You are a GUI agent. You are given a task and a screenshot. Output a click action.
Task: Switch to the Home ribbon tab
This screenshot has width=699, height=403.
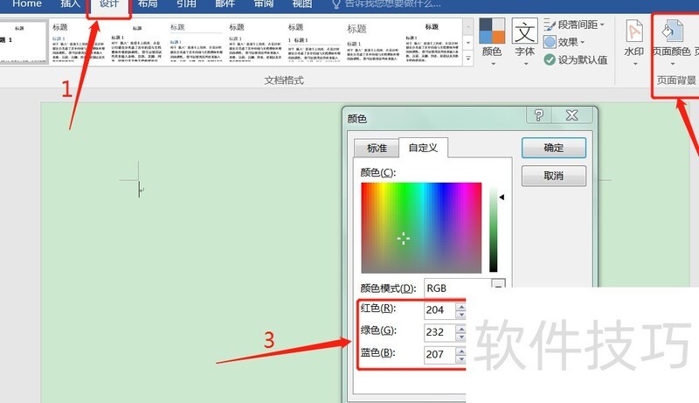click(27, 4)
